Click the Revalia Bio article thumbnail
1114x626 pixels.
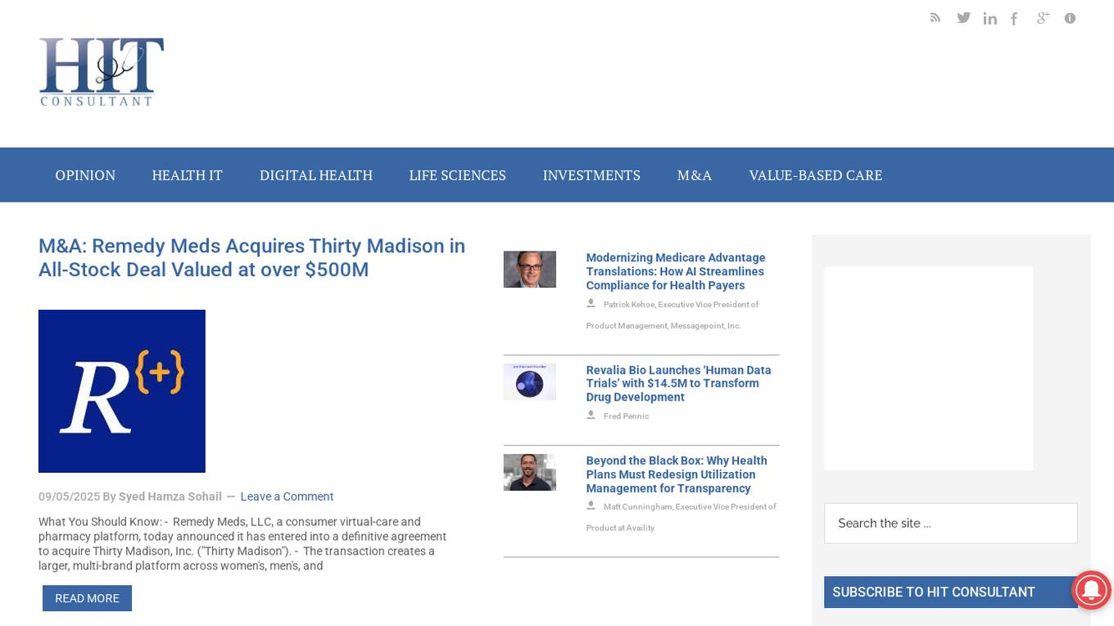(x=530, y=382)
